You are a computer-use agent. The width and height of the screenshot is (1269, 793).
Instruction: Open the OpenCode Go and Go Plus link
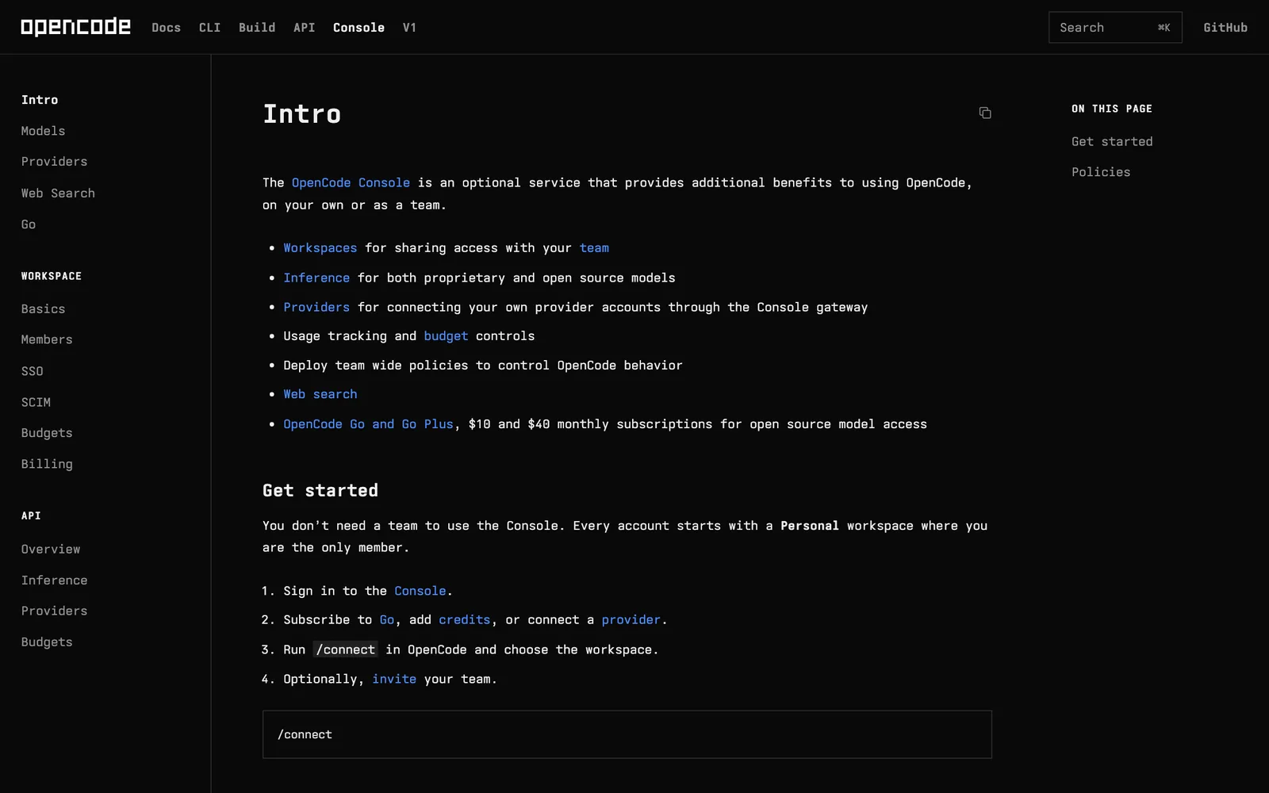(368, 424)
